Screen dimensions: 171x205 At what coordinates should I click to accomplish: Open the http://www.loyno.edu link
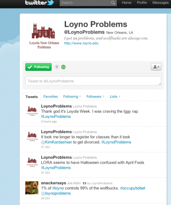[81, 43]
